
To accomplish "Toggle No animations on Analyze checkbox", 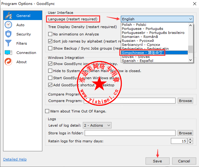I will [x=50, y=34].
